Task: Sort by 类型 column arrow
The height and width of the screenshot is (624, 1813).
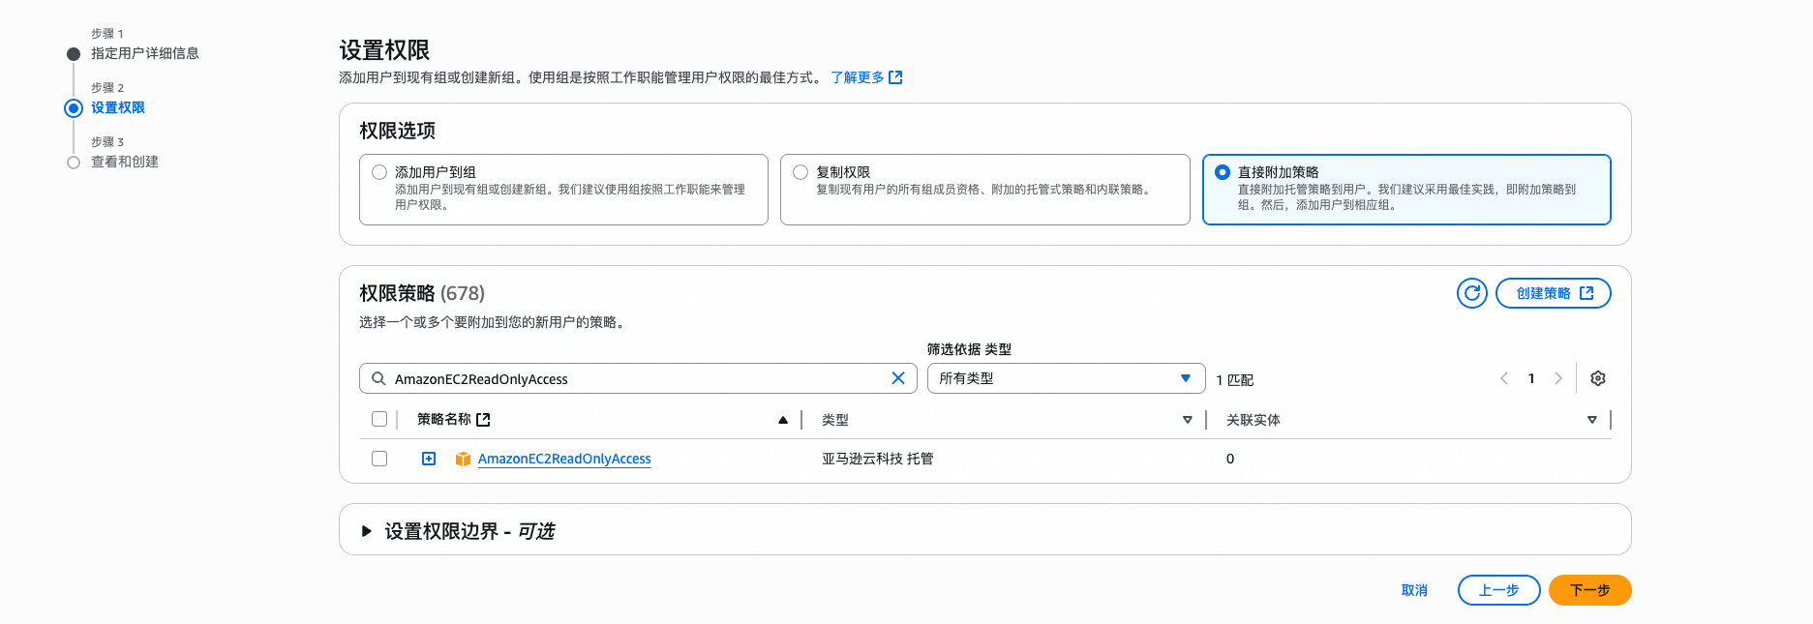Action: (x=1188, y=420)
